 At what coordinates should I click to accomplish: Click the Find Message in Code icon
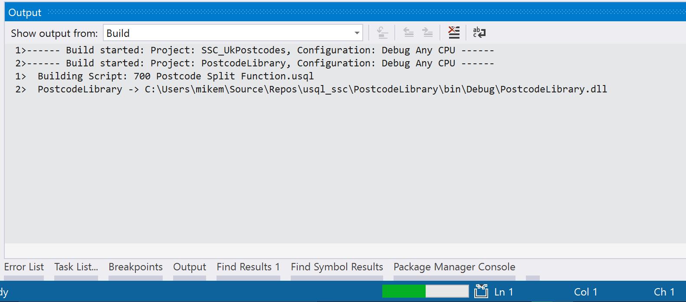pyautogui.click(x=382, y=33)
